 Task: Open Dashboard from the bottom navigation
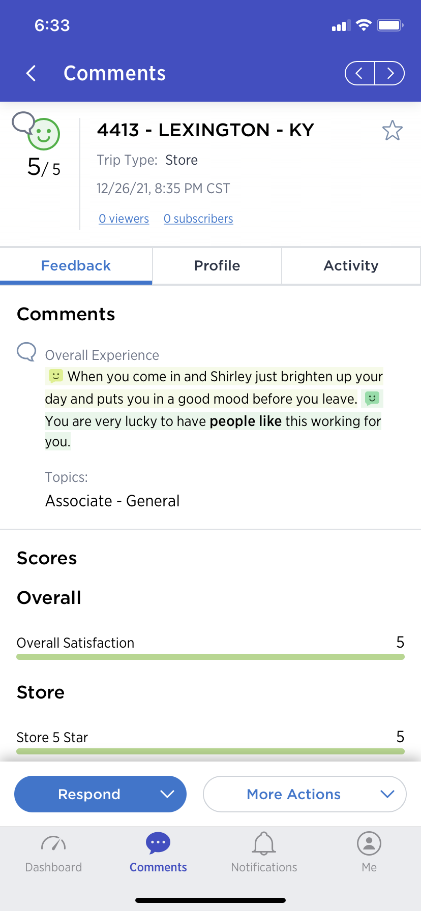click(x=53, y=853)
